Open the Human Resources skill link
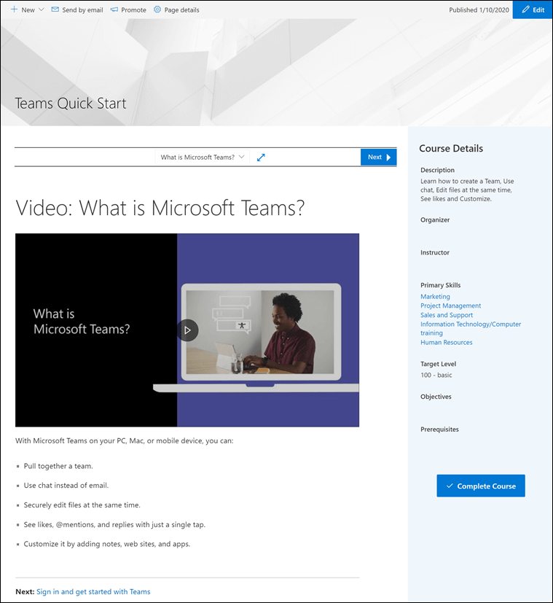This screenshot has width=553, height=603. point(446,342)
